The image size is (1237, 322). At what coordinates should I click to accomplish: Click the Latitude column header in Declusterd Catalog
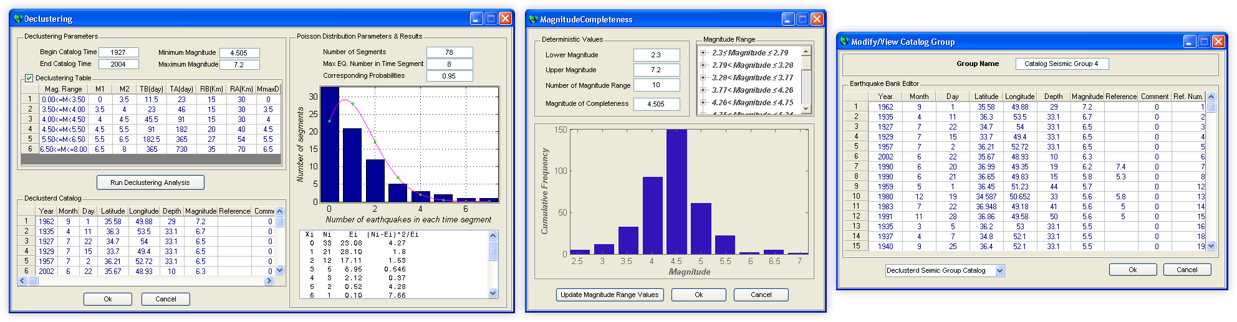coord(113,211)
